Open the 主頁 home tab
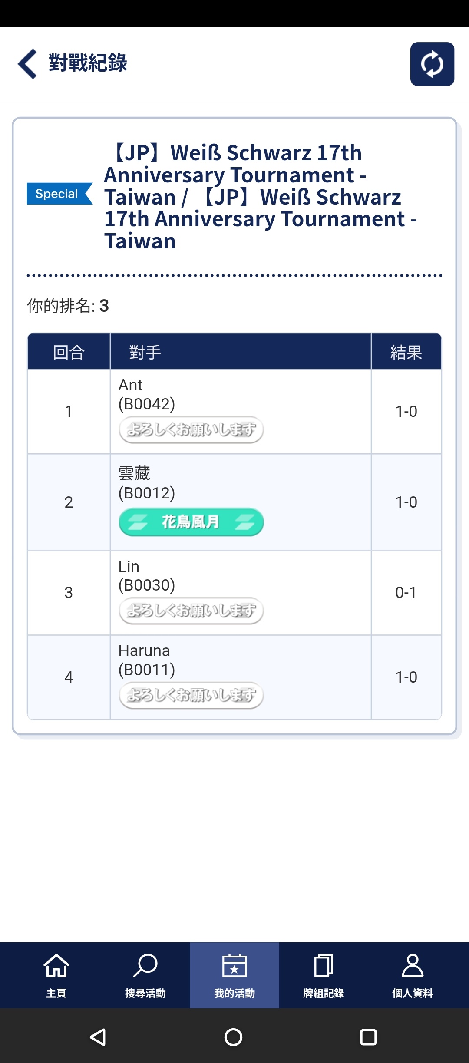Image resolution: width=469 pixels, height=1063 pixels. 56,975
